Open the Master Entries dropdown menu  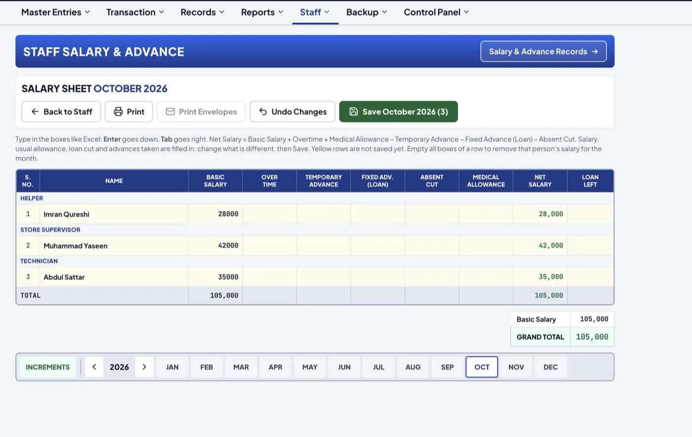pos(55,12)
